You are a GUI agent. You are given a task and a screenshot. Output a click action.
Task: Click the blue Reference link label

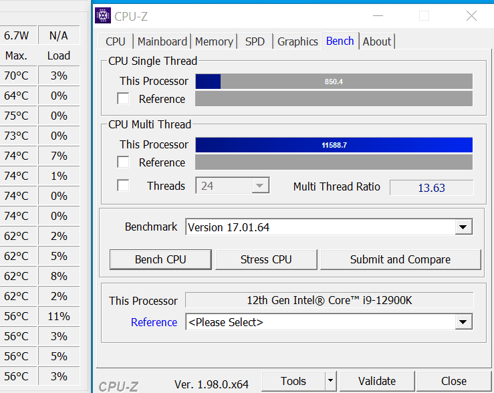coord(154,322)
